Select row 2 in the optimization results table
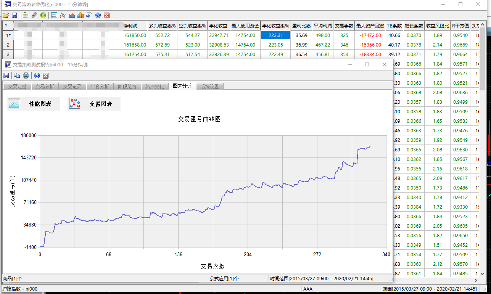 pyautogui.click(x=8, y=45)
